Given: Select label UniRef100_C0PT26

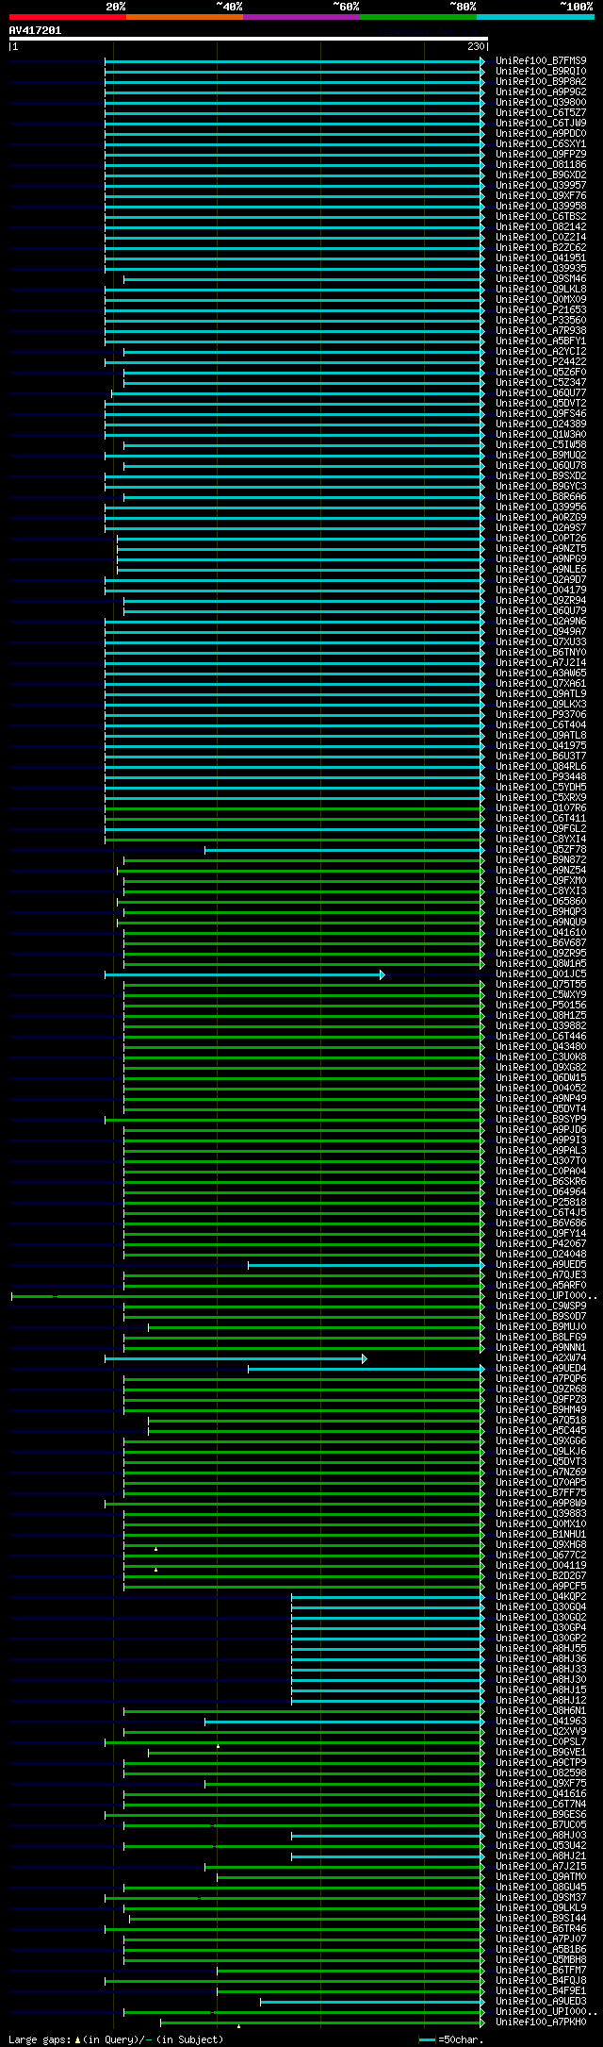Looking at the screenshot, I should click(x=541, y=539).
